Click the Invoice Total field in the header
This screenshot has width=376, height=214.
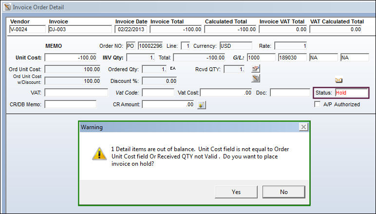(x=176, y=29)
